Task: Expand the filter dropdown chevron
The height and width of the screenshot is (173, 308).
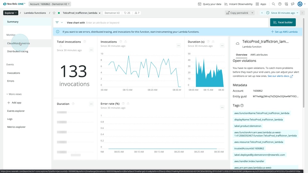Action: point(62,22)
